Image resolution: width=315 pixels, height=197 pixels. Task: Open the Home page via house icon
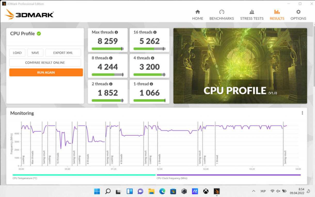[x=198, y=12]
